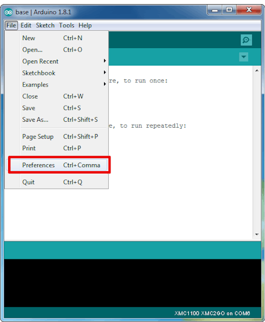
Task: Open the Serial Monitor magnifier icon
Action: point(246,40)
